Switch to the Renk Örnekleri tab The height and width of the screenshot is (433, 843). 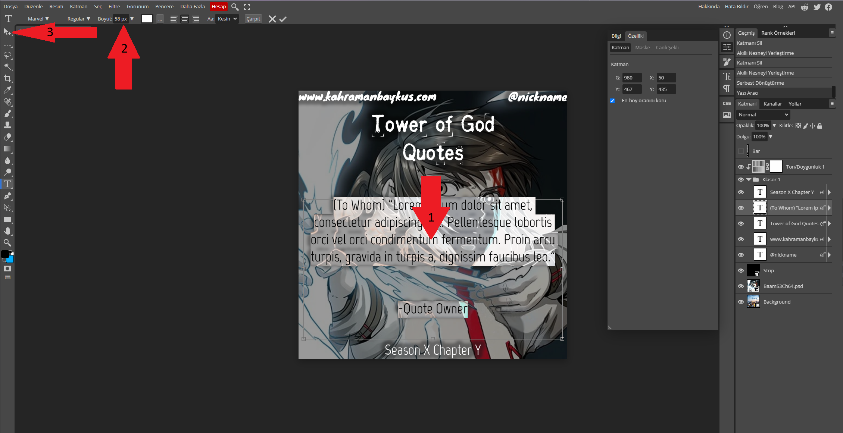coord(778,33)
